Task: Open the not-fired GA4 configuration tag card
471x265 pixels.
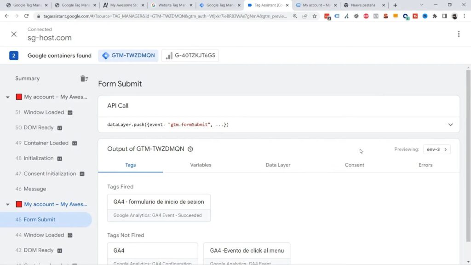Action: pos(152,254)
